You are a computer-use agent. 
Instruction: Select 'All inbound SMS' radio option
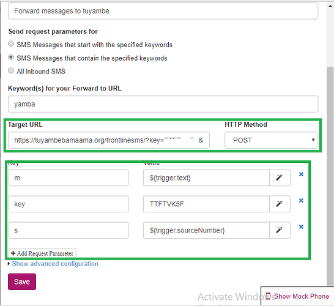click(x=11, y=70)
